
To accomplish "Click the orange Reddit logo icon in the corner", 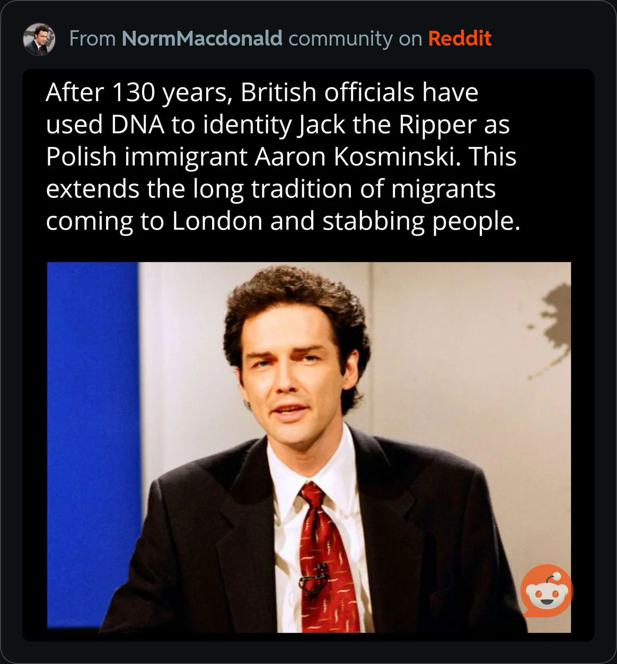I will pyautogui.click(x=545, y=590).
